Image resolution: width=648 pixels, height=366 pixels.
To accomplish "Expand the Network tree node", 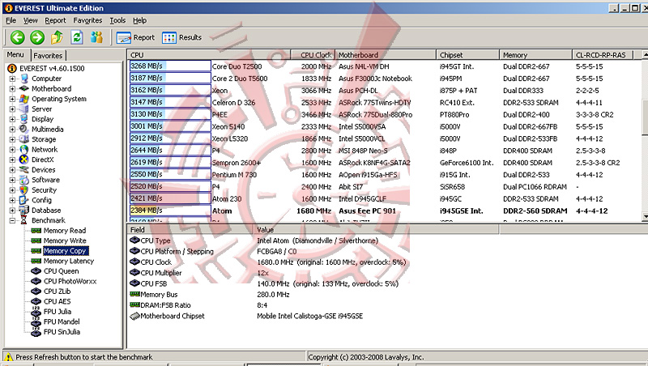I will point(12,150).
